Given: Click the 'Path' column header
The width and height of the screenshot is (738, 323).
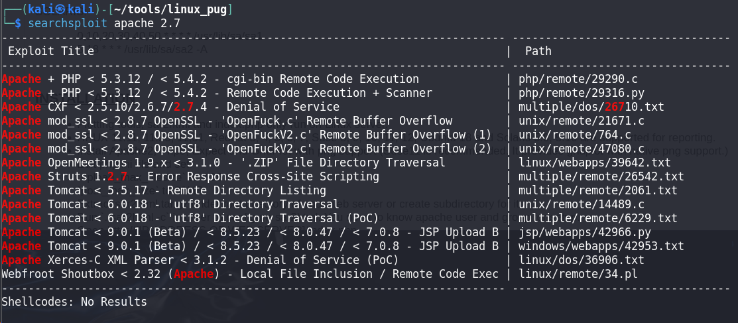Looking at the screenshot, I should (538, 51).
